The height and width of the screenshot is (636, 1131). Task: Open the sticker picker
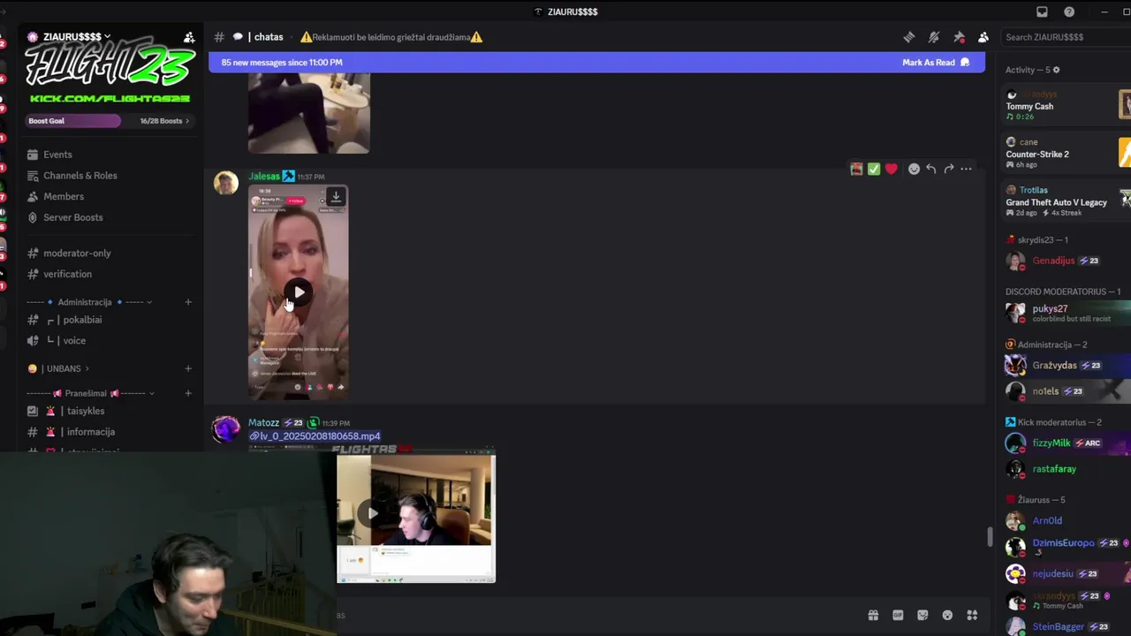coord(922,615)
